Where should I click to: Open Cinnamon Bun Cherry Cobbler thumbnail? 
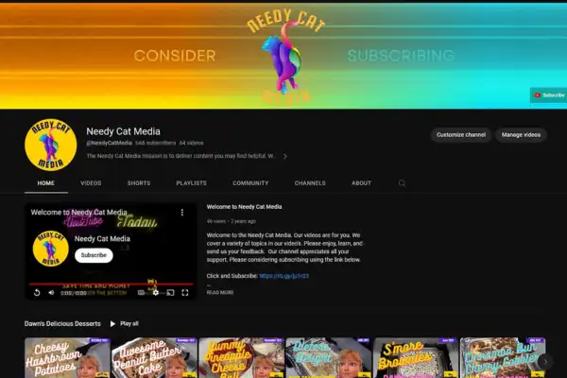tap(503, 358)
